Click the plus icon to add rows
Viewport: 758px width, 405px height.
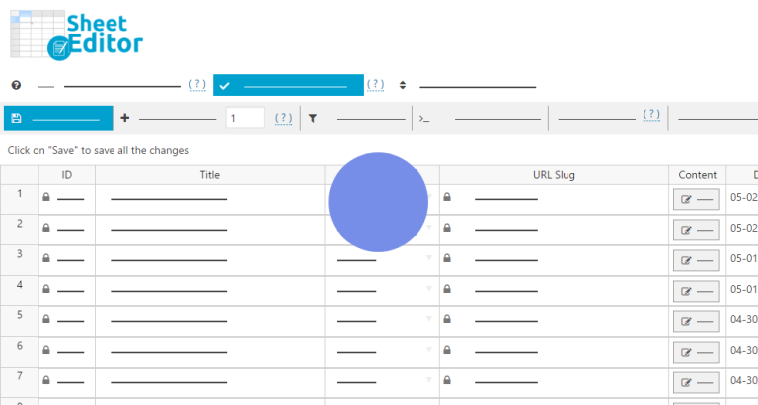coord(124,118)
